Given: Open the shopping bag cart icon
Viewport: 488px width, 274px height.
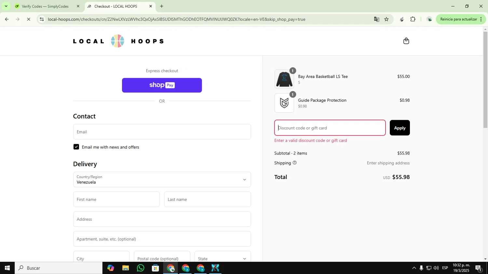Looking at the screenshot, I should [x=406, y=41].
